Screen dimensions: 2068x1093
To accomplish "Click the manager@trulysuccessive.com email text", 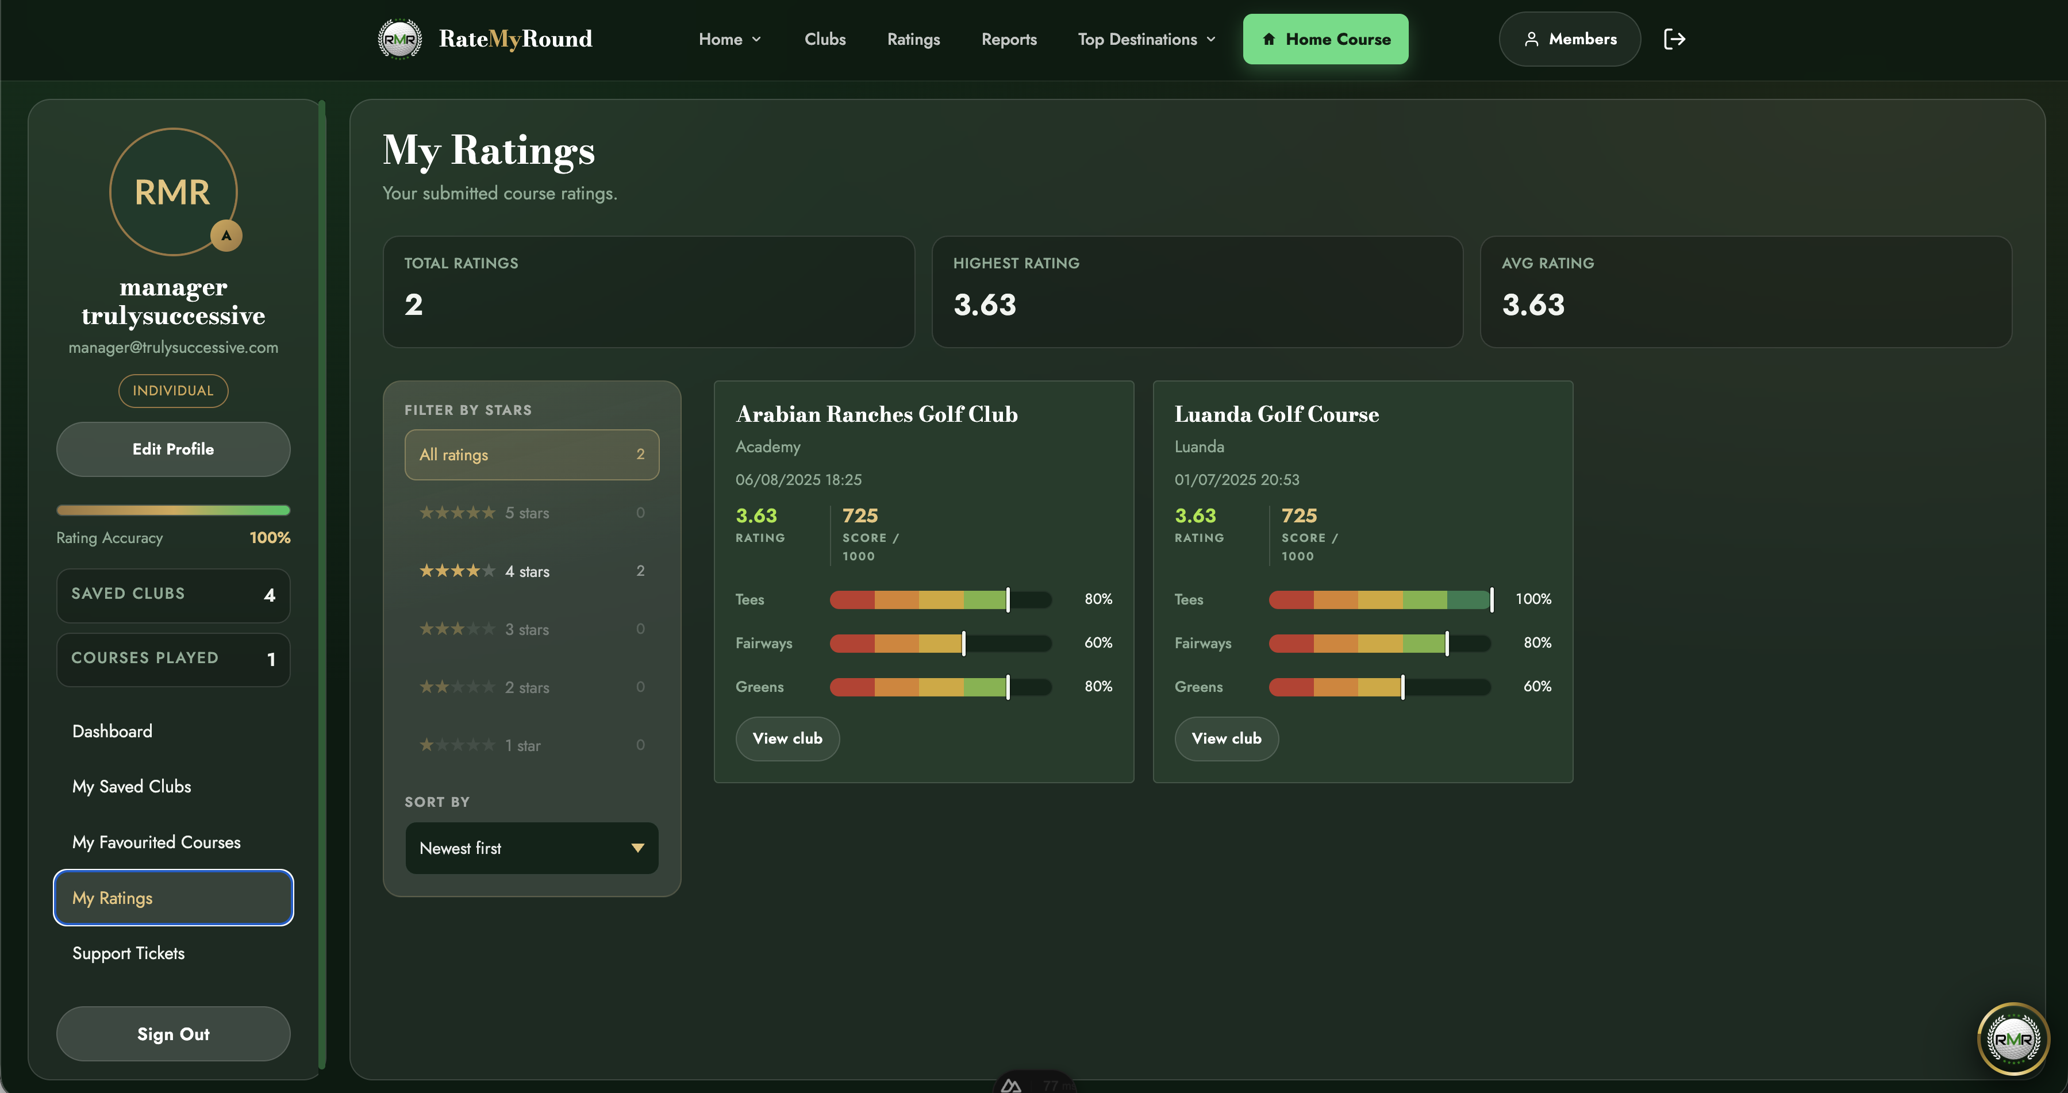I will pos(174,348).
